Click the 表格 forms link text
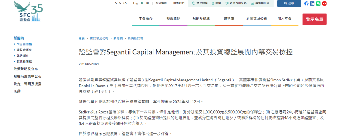Viewport: 341px width, 139px height. 218,3
